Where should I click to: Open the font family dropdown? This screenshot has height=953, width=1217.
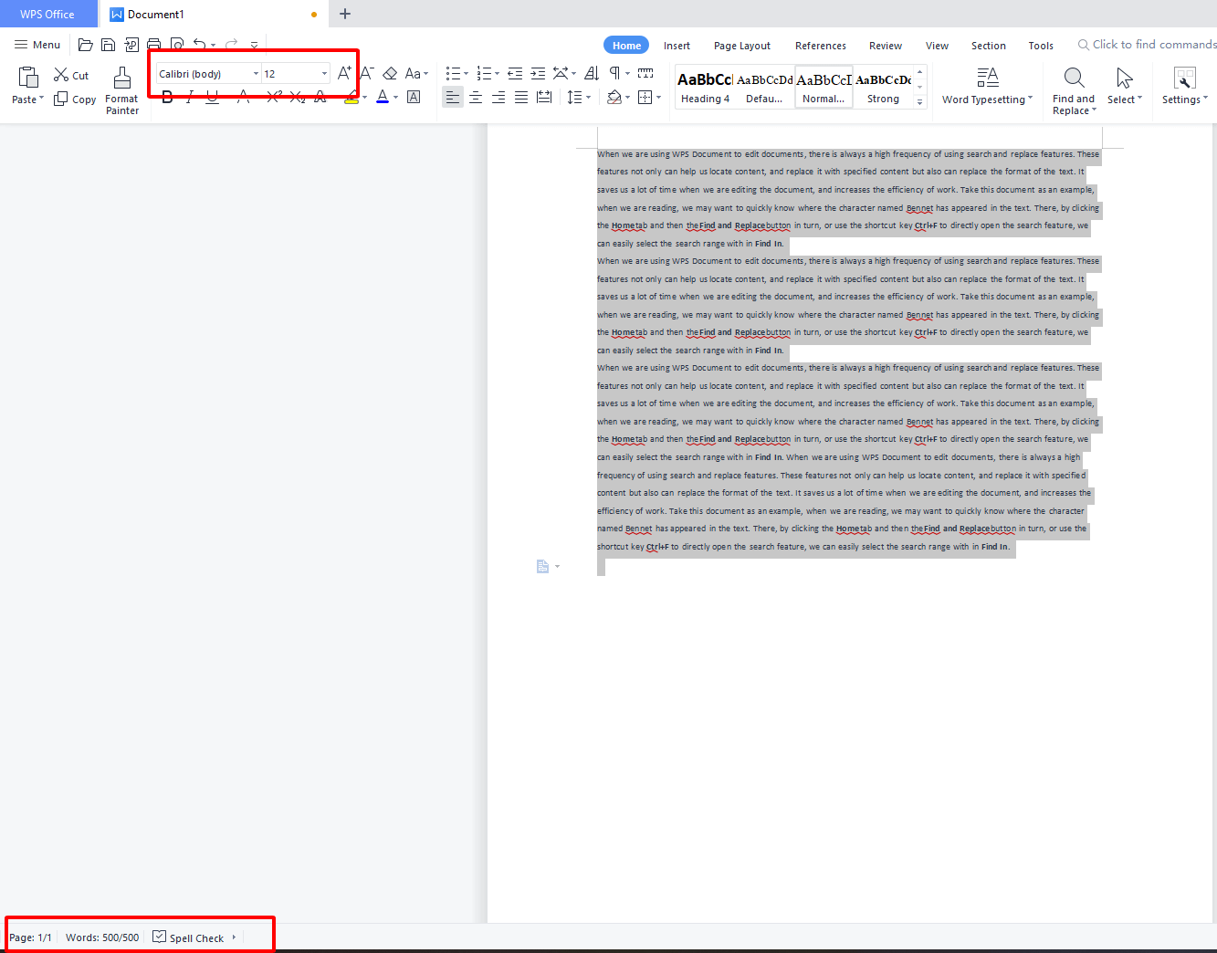pos(256,73)
